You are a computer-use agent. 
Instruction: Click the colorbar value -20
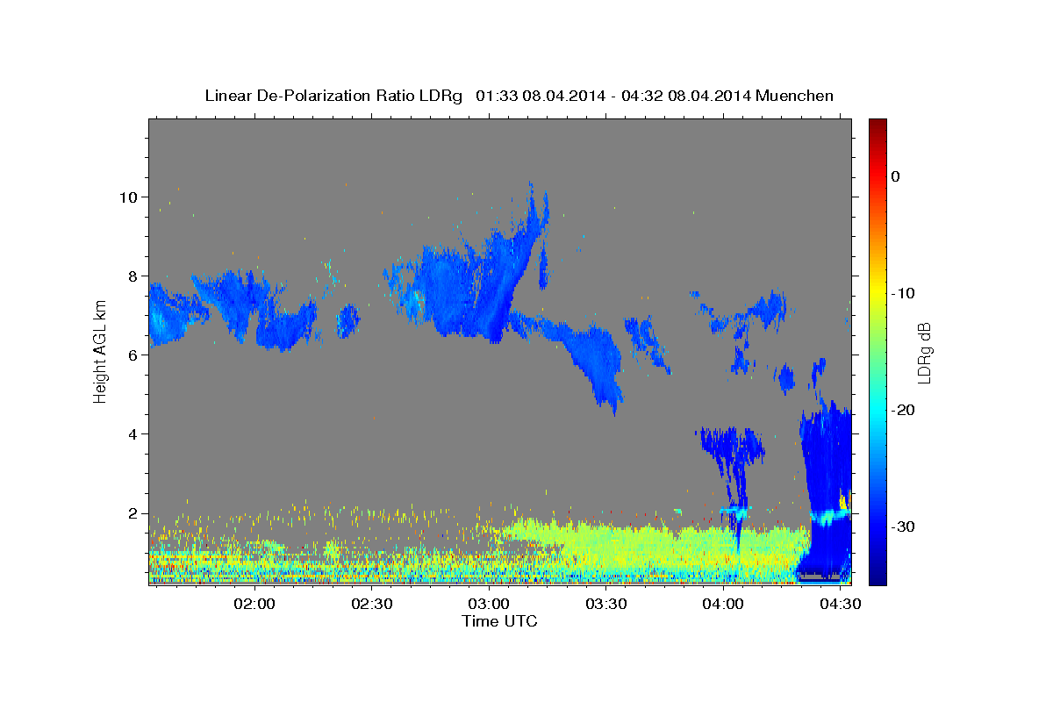click(903, 410)
